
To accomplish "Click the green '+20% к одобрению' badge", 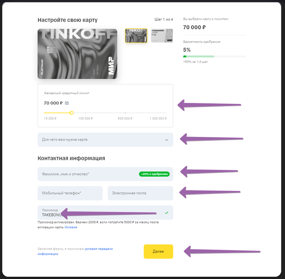I will tap(154, 174).
